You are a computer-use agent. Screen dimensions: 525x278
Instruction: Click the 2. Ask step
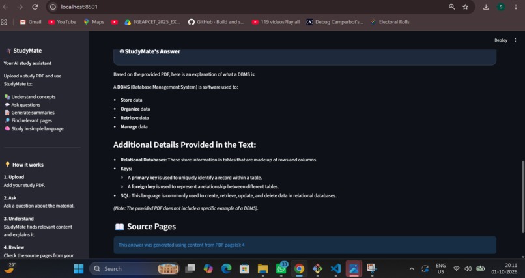[10, 198]
